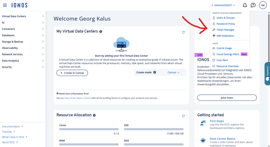The image size is (270, 147).
Task: Open the Feedback side tab
Action: (x=267, y=74)
